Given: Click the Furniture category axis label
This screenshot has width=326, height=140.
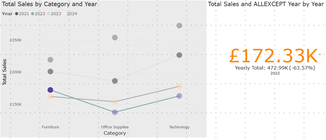Looking at the screenshot, I should click(50, 127).
